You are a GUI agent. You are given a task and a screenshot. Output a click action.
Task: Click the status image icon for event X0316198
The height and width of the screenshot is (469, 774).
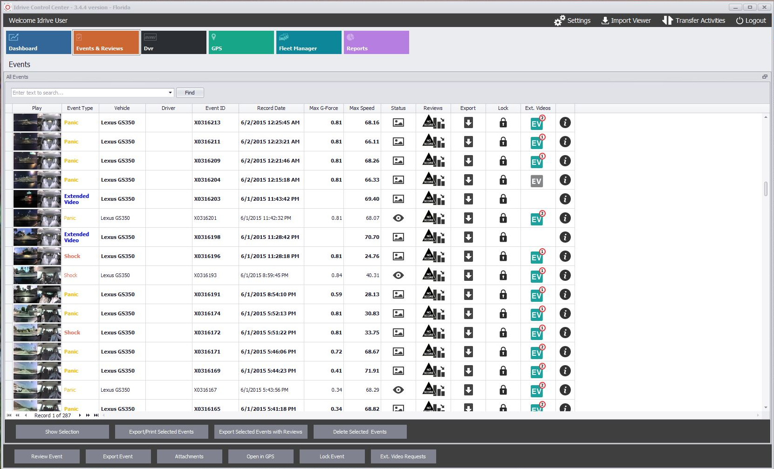[x=398, y=237]
